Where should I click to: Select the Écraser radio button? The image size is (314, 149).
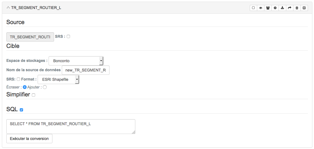[25, 87]
